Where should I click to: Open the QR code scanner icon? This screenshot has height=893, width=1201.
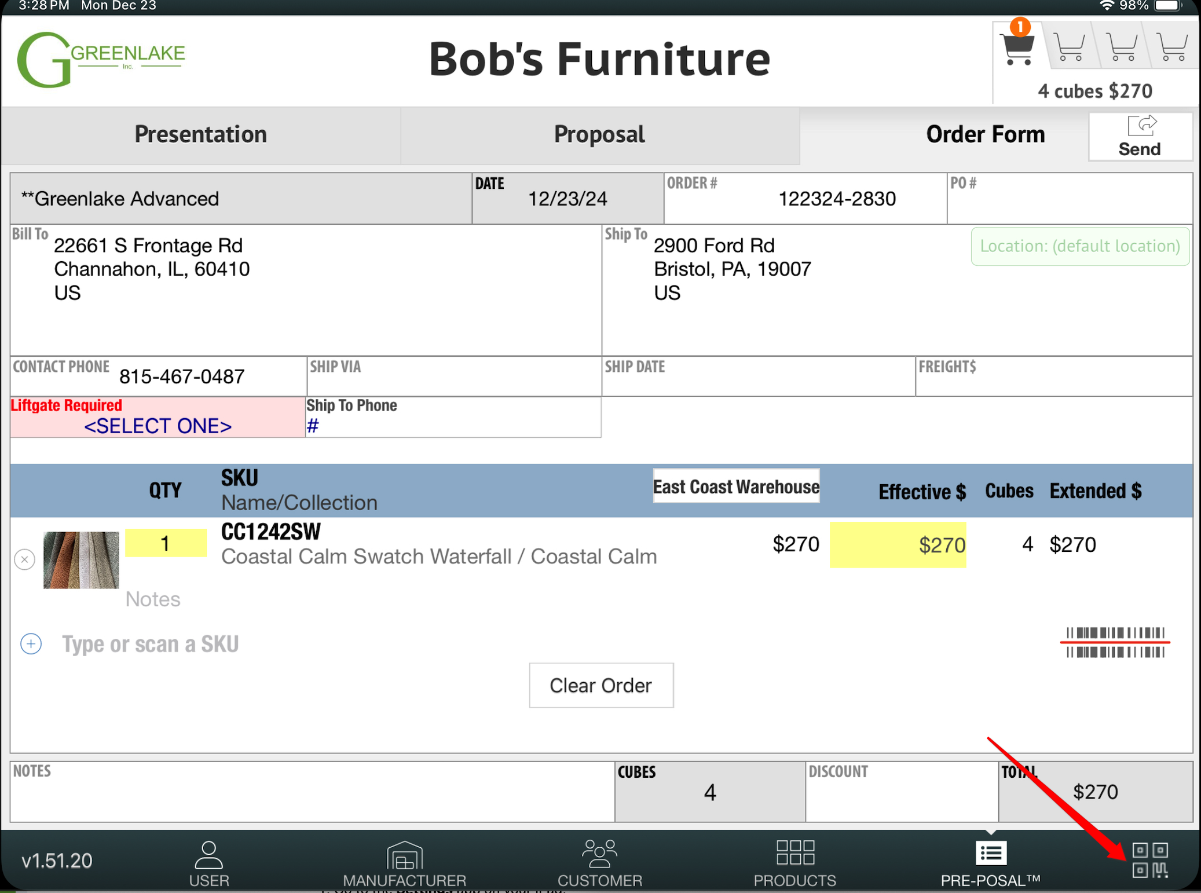tap(1150, 860)
